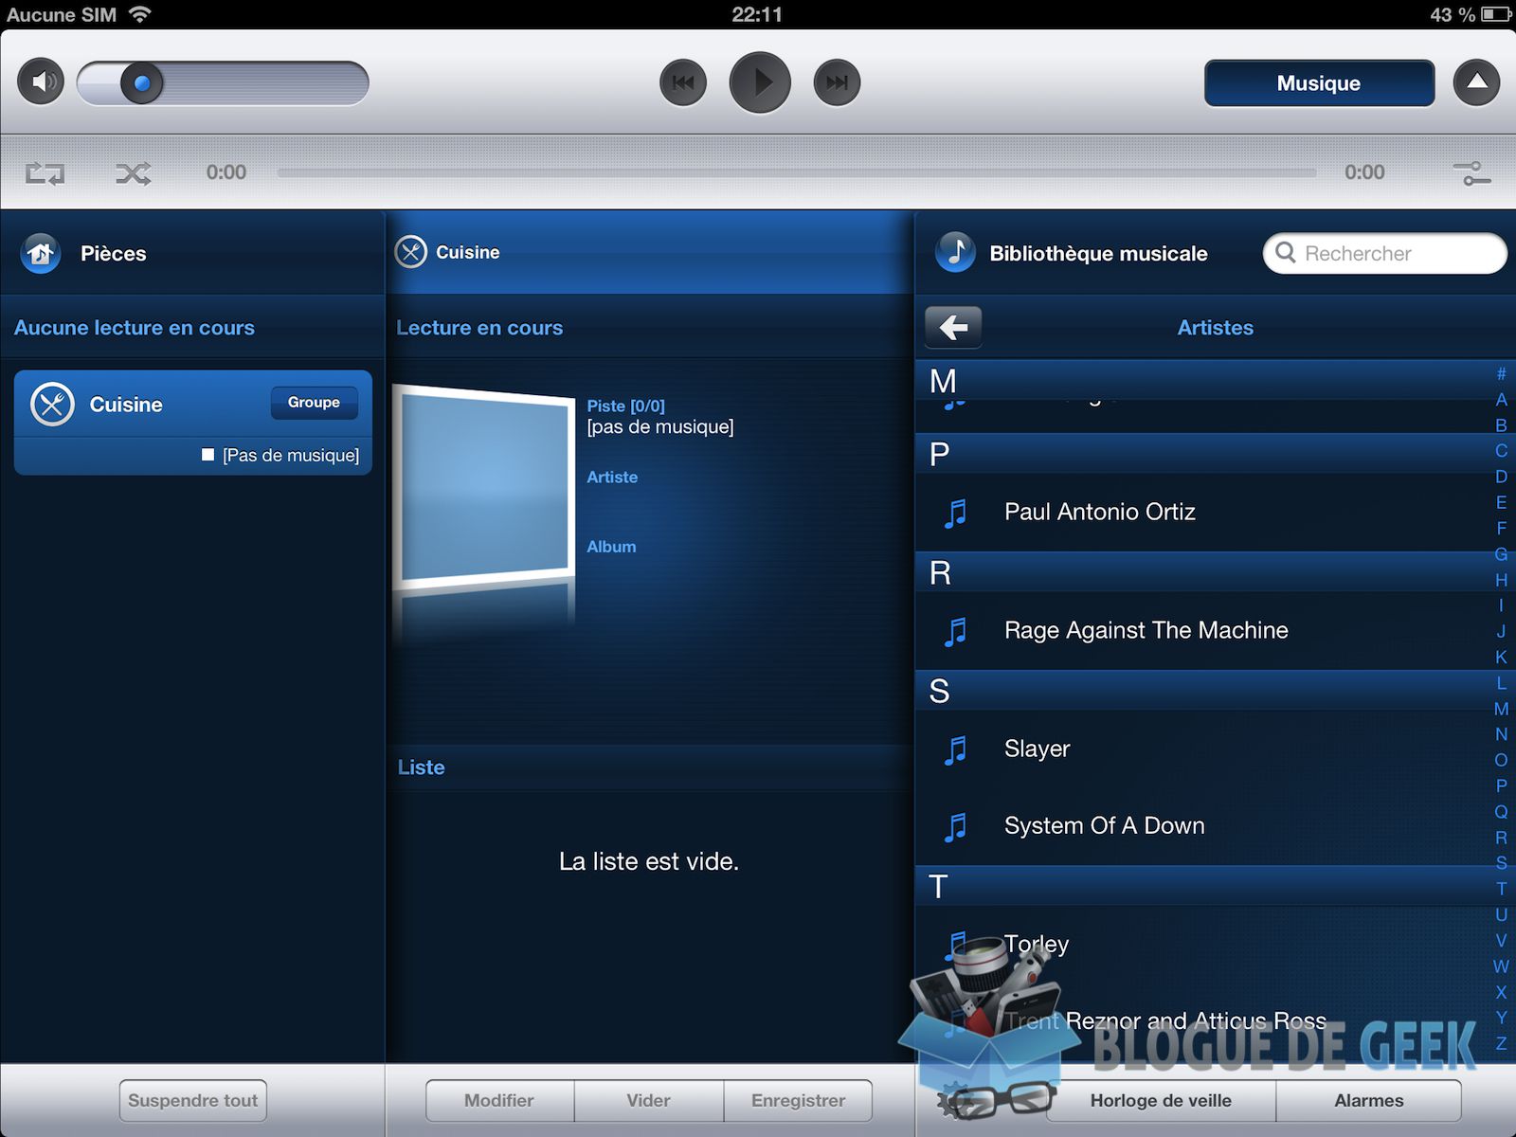Focus the Rechercher search field
This screenshot has height=1137, width=1516.
(x=1384, y=253)
